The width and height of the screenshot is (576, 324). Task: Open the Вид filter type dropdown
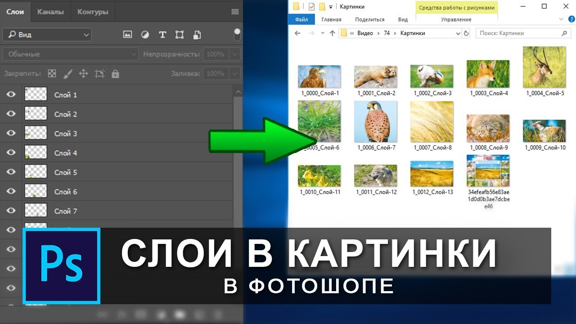pyautogui.click(x=47, y=35)
